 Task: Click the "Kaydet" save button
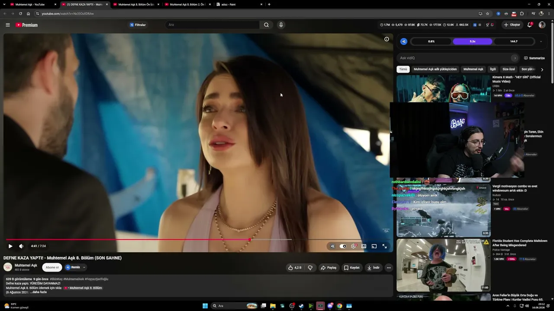351,268
